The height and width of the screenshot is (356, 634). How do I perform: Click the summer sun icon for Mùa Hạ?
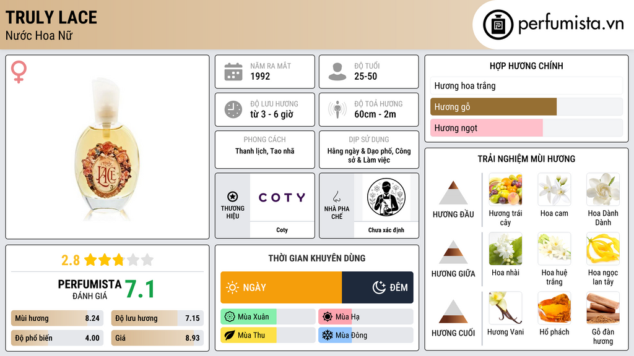point(328,317)
